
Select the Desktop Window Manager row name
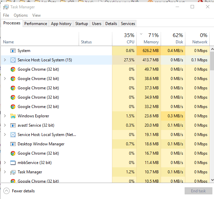(x=41, y=144)
